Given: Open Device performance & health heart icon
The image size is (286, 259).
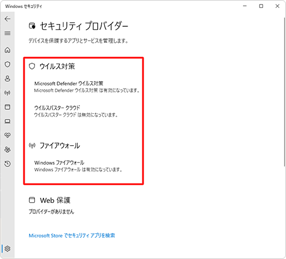Looking at the screenshot, I should pos(7,136).
